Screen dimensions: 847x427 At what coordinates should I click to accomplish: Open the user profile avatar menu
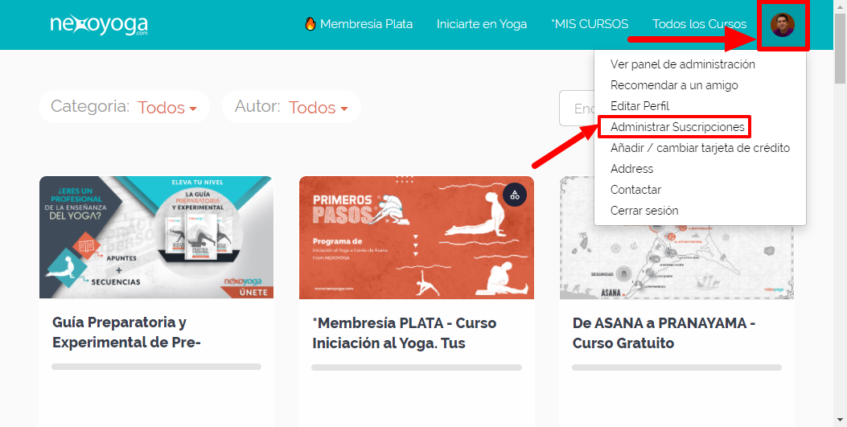[782, 25]
